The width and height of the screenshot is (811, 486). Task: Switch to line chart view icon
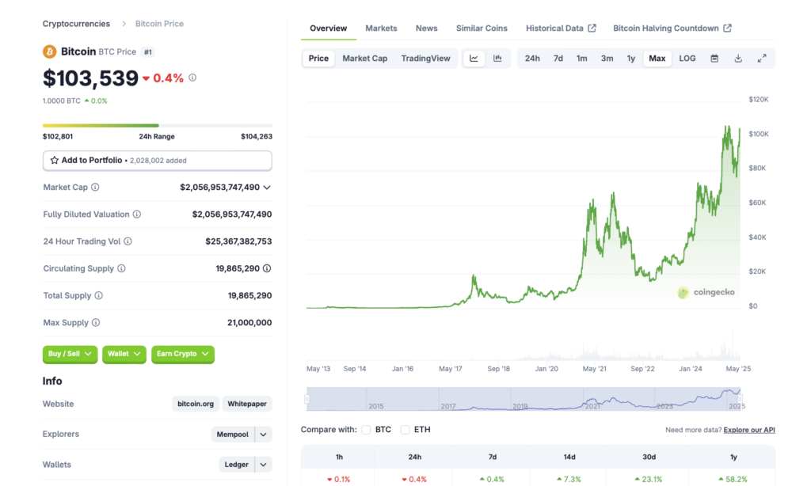[474, 59]
